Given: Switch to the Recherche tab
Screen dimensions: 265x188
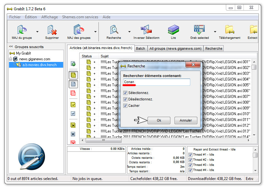Looking at the screenshot, I should point(214,48).
